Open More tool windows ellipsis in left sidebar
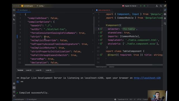Screen dimensions: 179x101 [14, 24]
